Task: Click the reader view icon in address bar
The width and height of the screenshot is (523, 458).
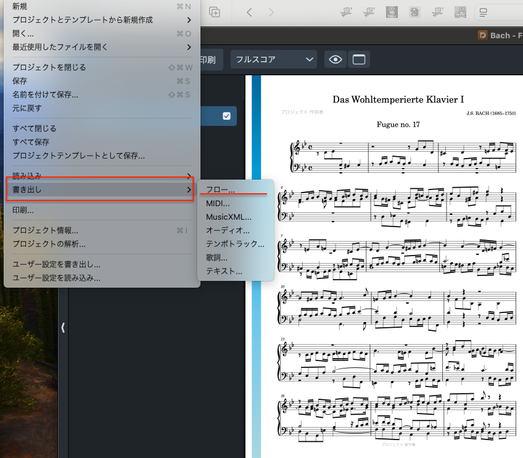Action: 484,12
